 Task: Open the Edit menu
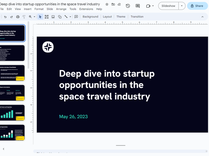[x=9, y=9]
